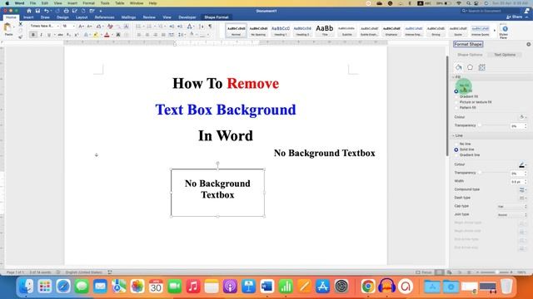533x299 pixels.
Task: Apply the Title style
Action: coord(324,31)
